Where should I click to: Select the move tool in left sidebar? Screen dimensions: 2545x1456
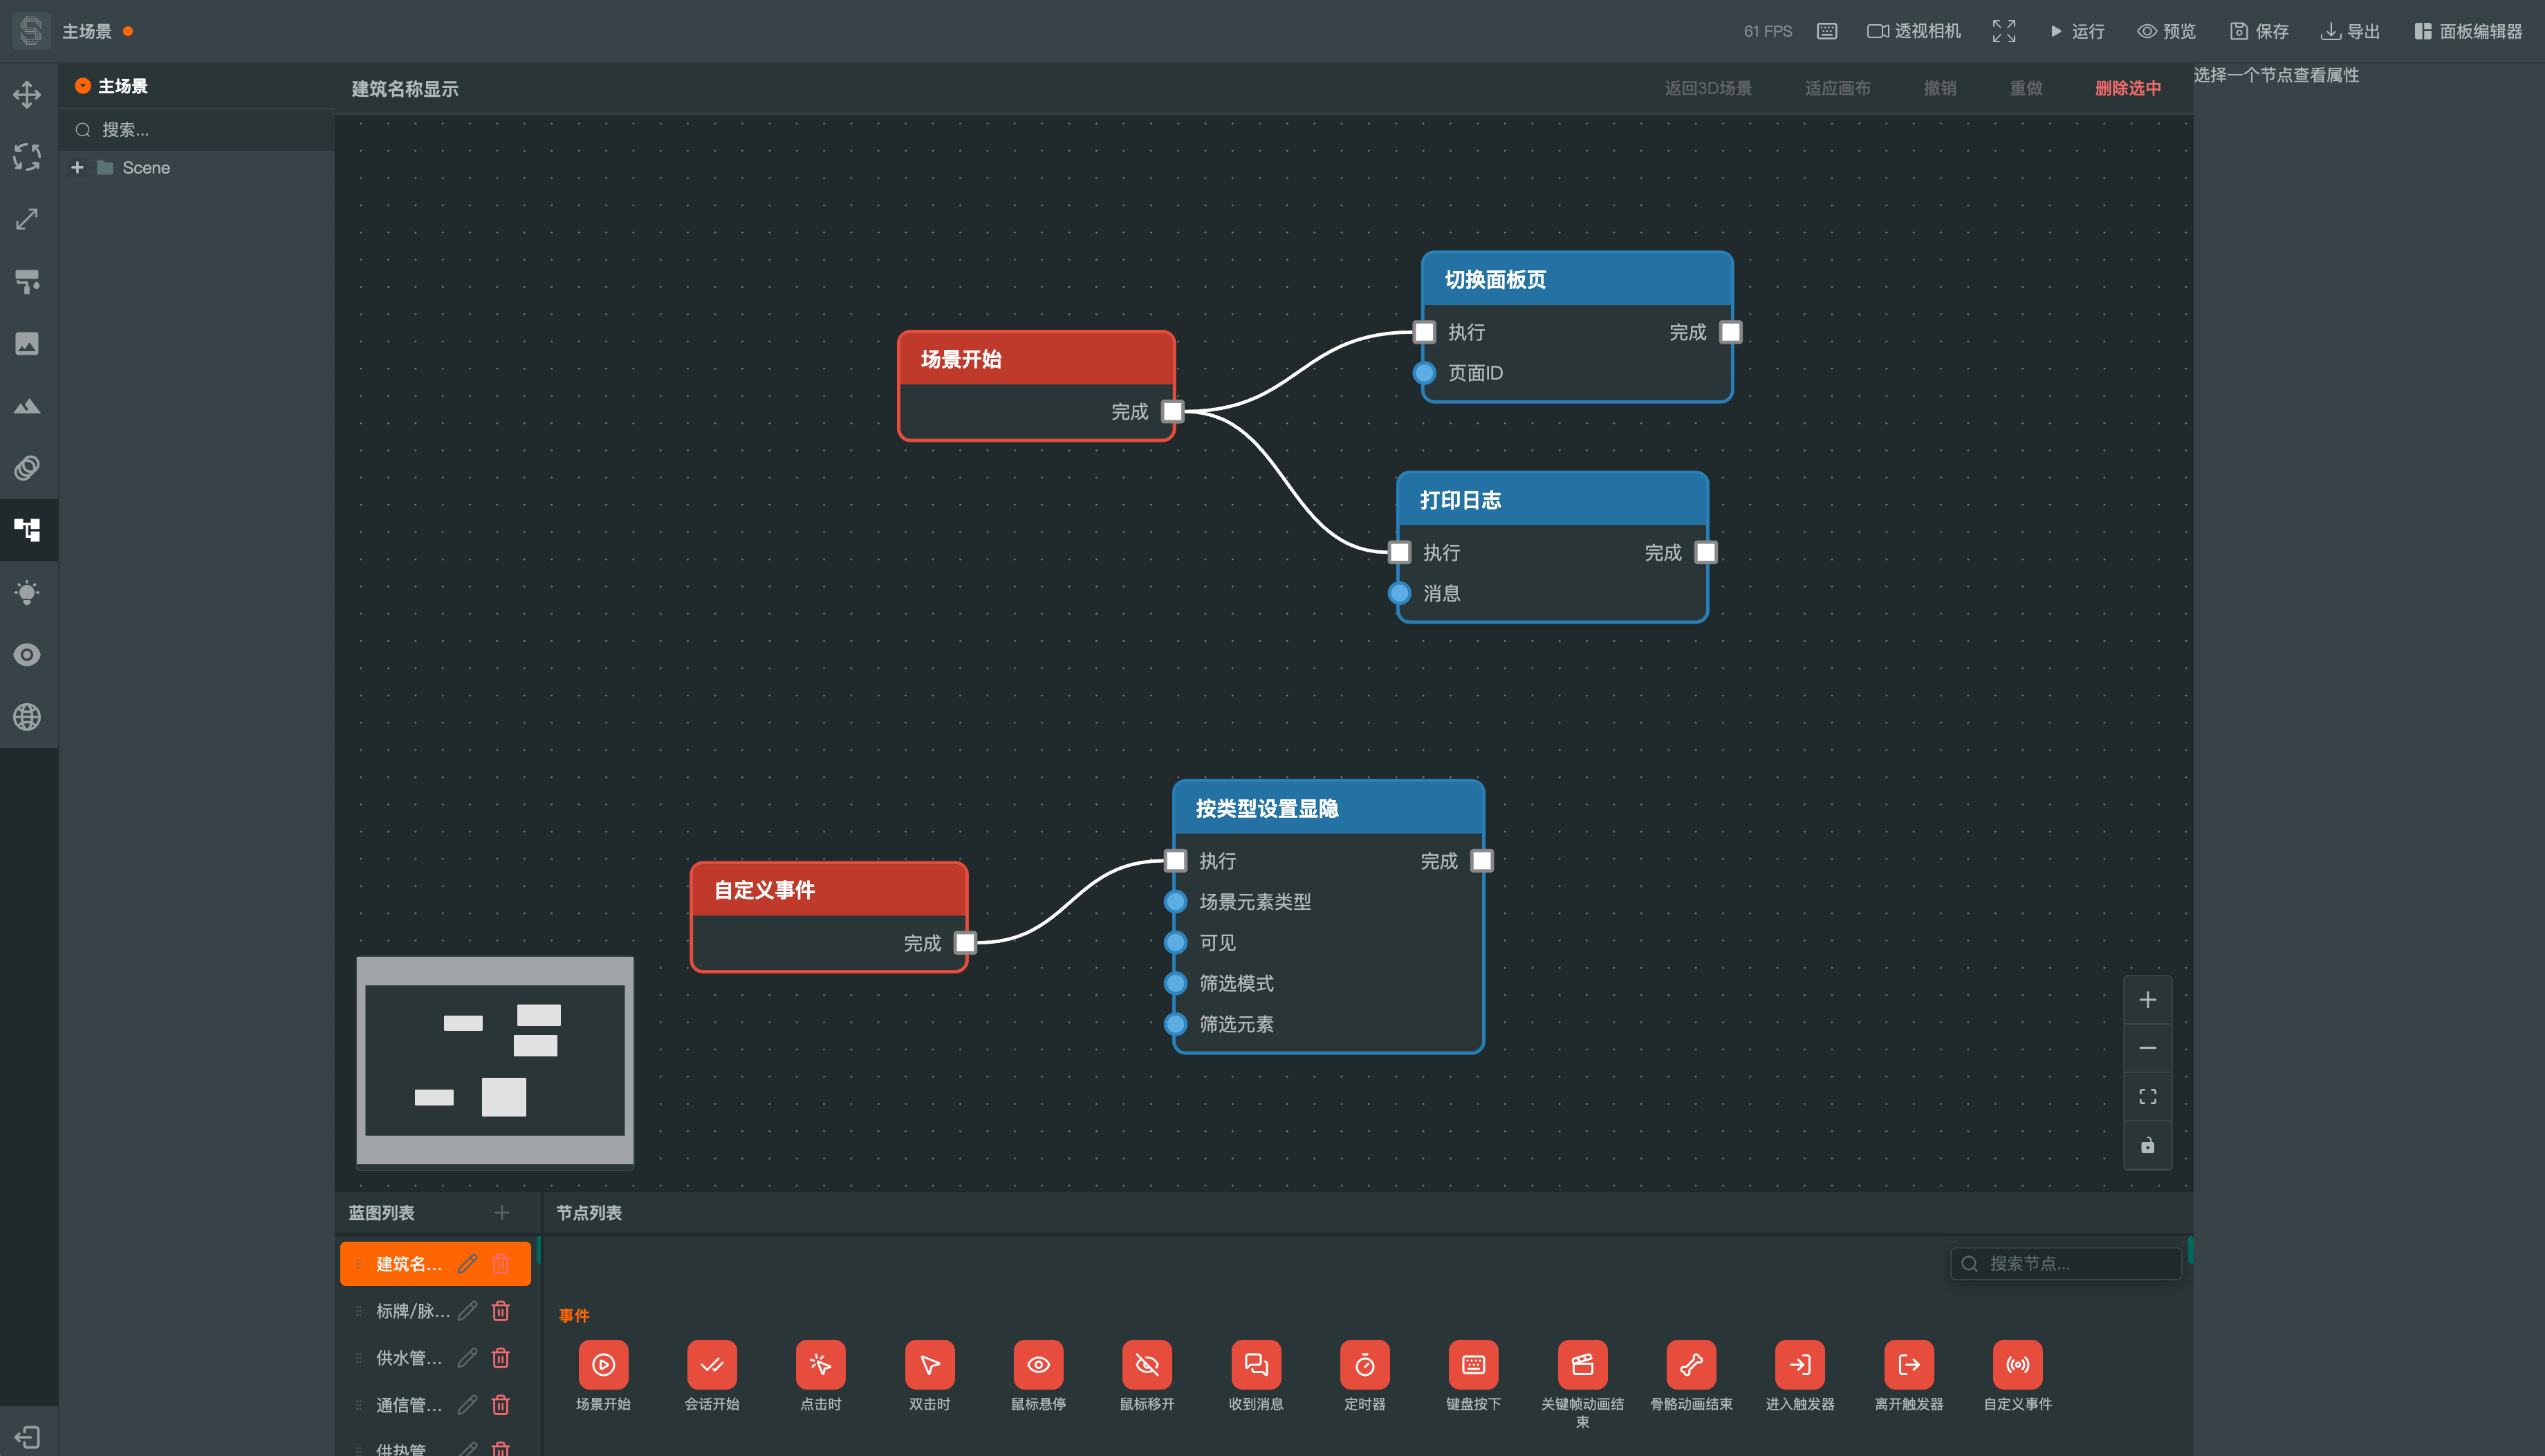click(27, 95)
